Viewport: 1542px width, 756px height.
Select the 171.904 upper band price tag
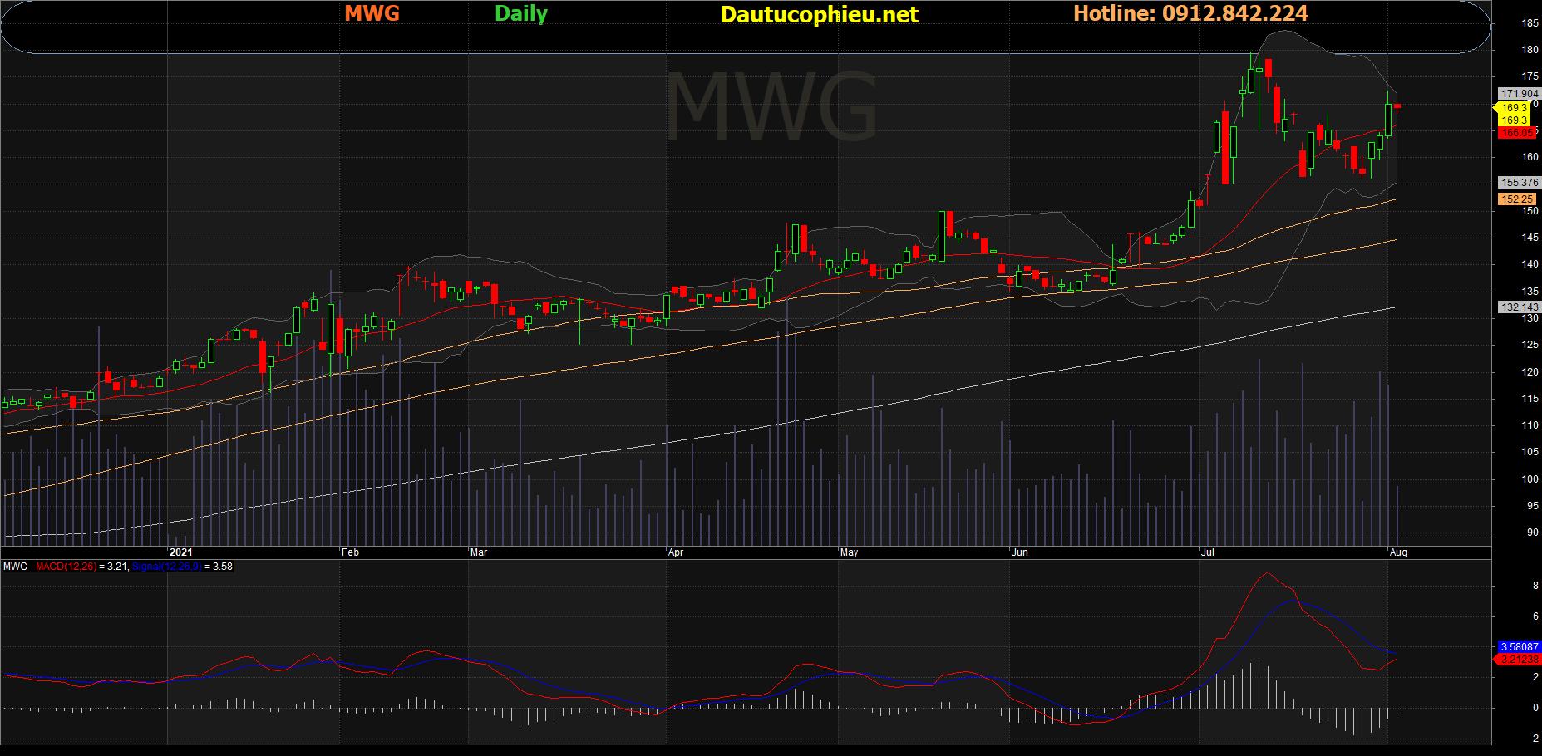[x=1519, y=94]
